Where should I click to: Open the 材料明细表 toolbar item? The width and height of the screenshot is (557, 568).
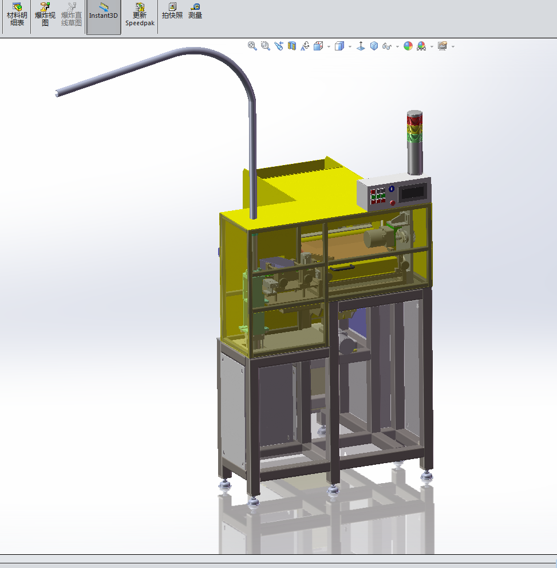click(x=15, y=16)
